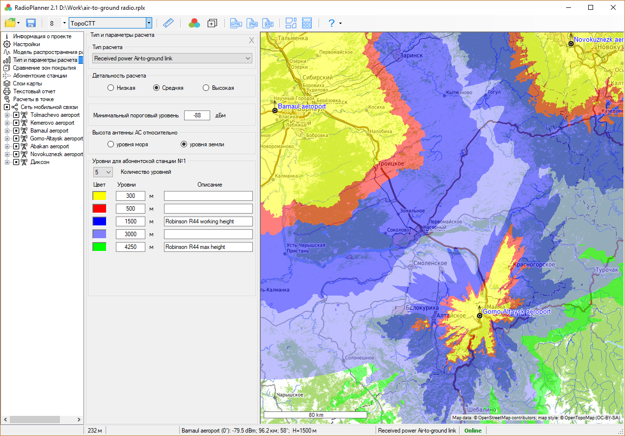This screenshot has height=436, width=625.
Task: Click the Barnaul aeroport map label
Action: [x=301, y=106]
